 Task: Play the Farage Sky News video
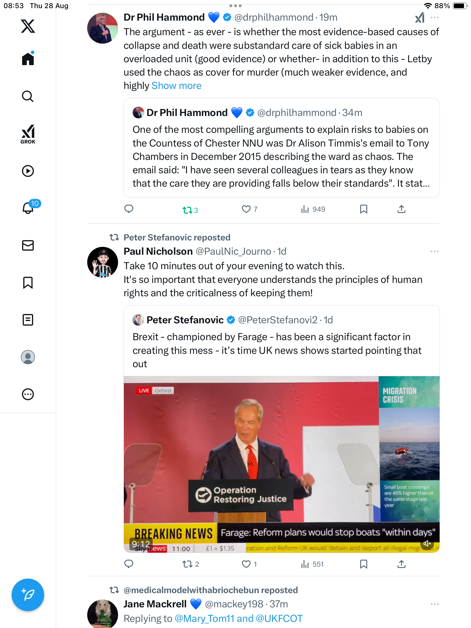[x=281, y=464]
